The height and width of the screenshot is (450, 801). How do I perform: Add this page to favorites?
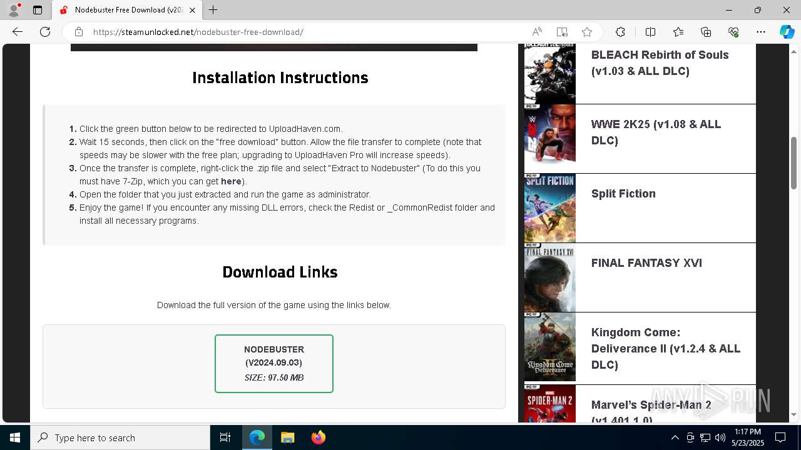coord(587,32)
